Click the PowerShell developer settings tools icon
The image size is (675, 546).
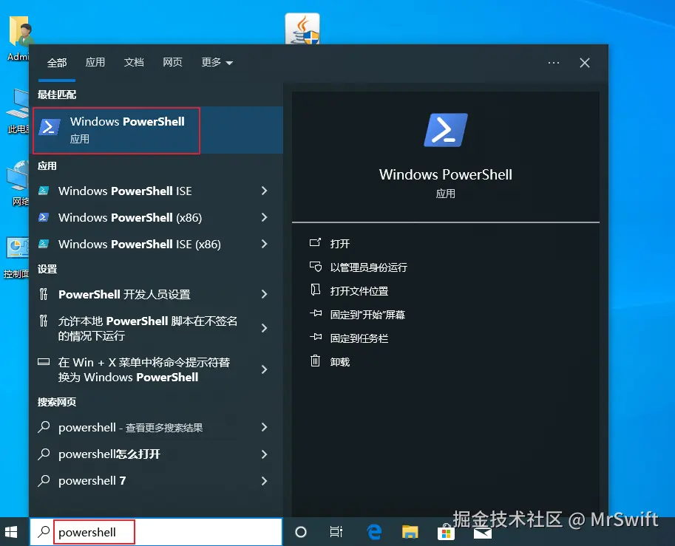pyautogui.click(x=44, y=294)
